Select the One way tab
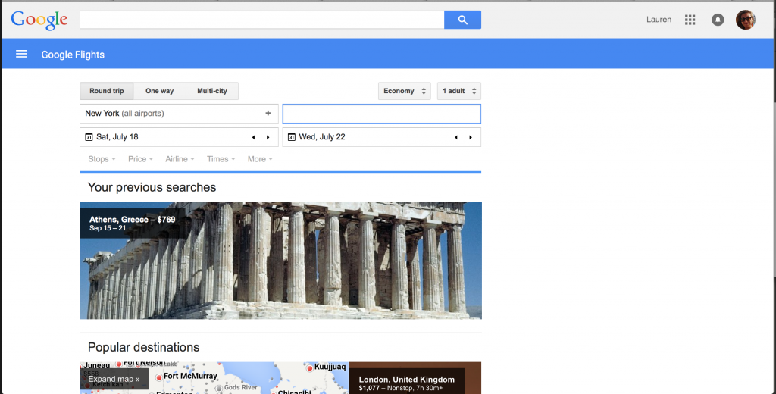The width and height of the screenshot is (776, 394). pos(159,91)
